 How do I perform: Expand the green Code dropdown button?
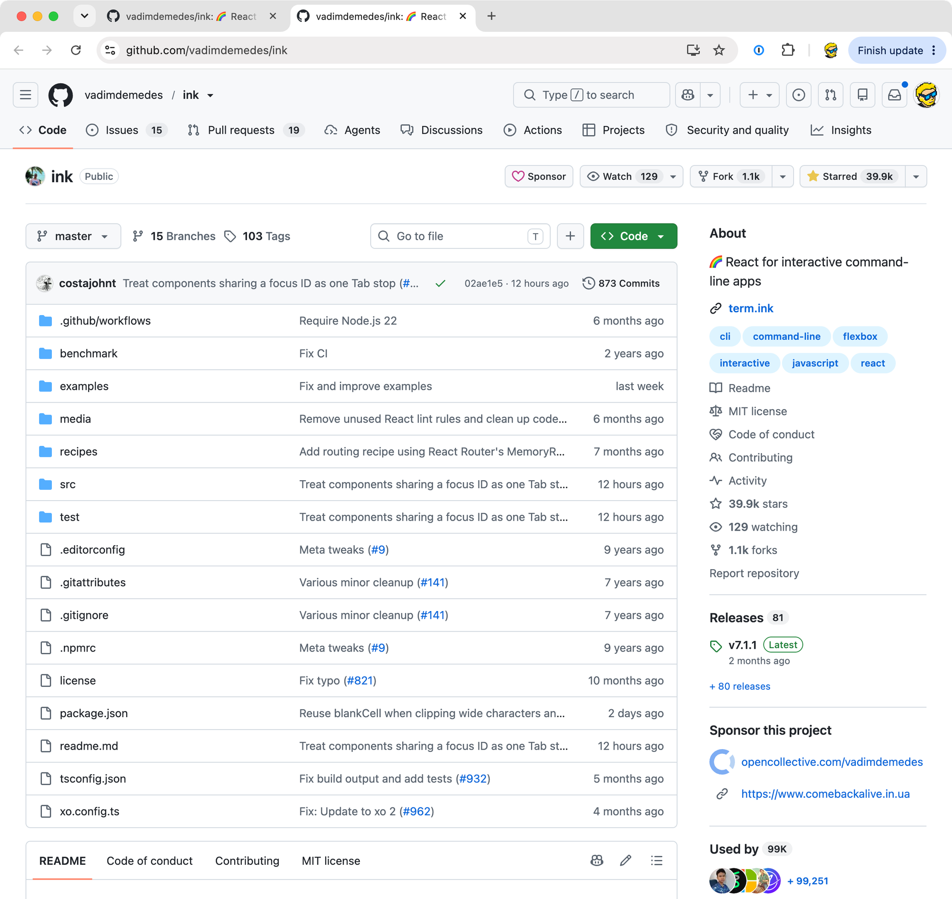633,236
